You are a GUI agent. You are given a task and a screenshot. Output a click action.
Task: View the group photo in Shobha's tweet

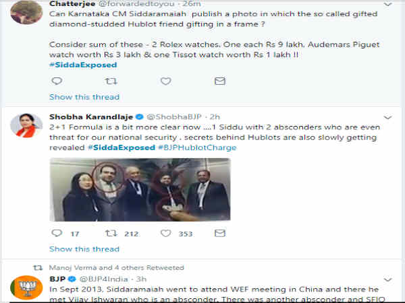[x=140, y=190]
